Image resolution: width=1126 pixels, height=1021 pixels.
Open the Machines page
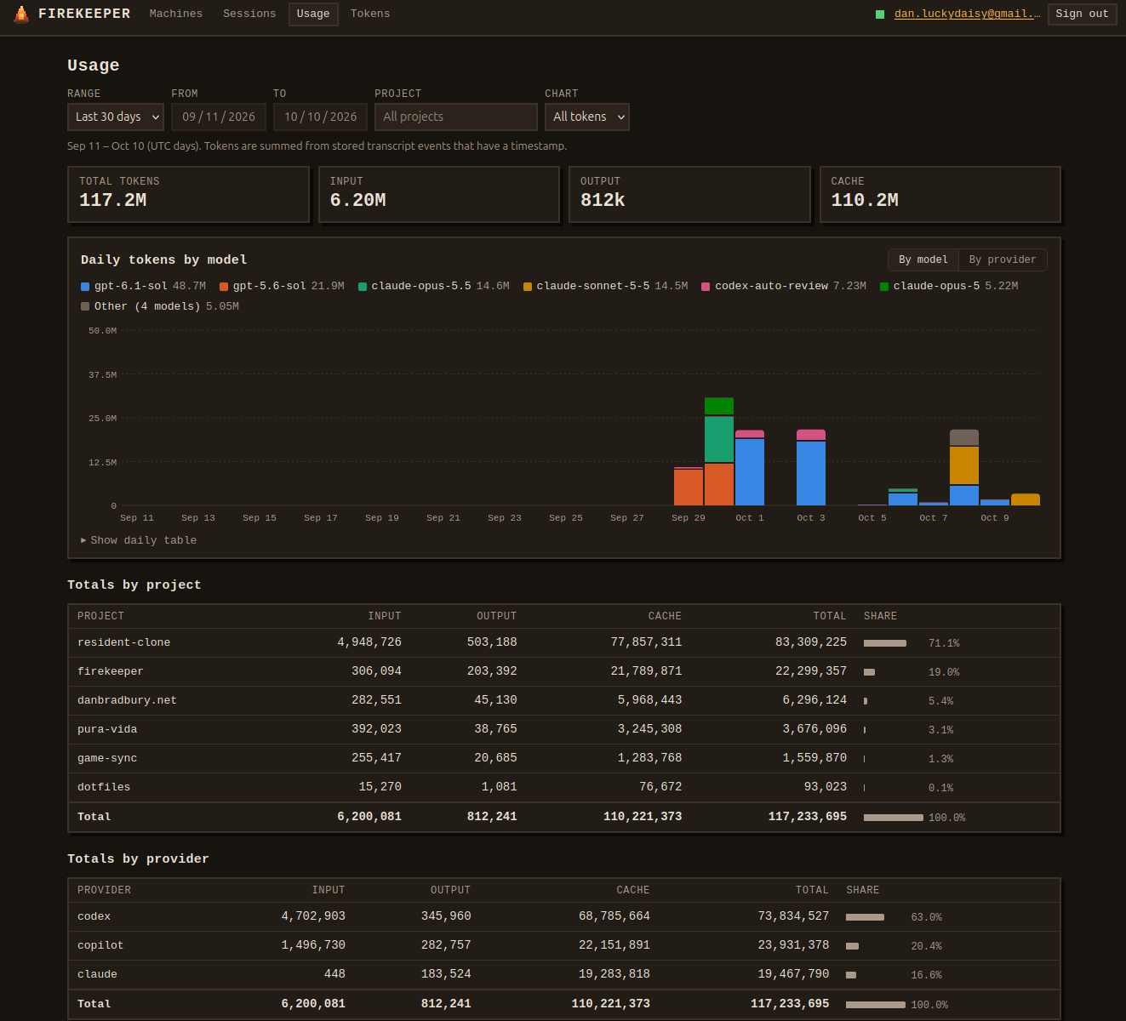[x=176, y=14]
